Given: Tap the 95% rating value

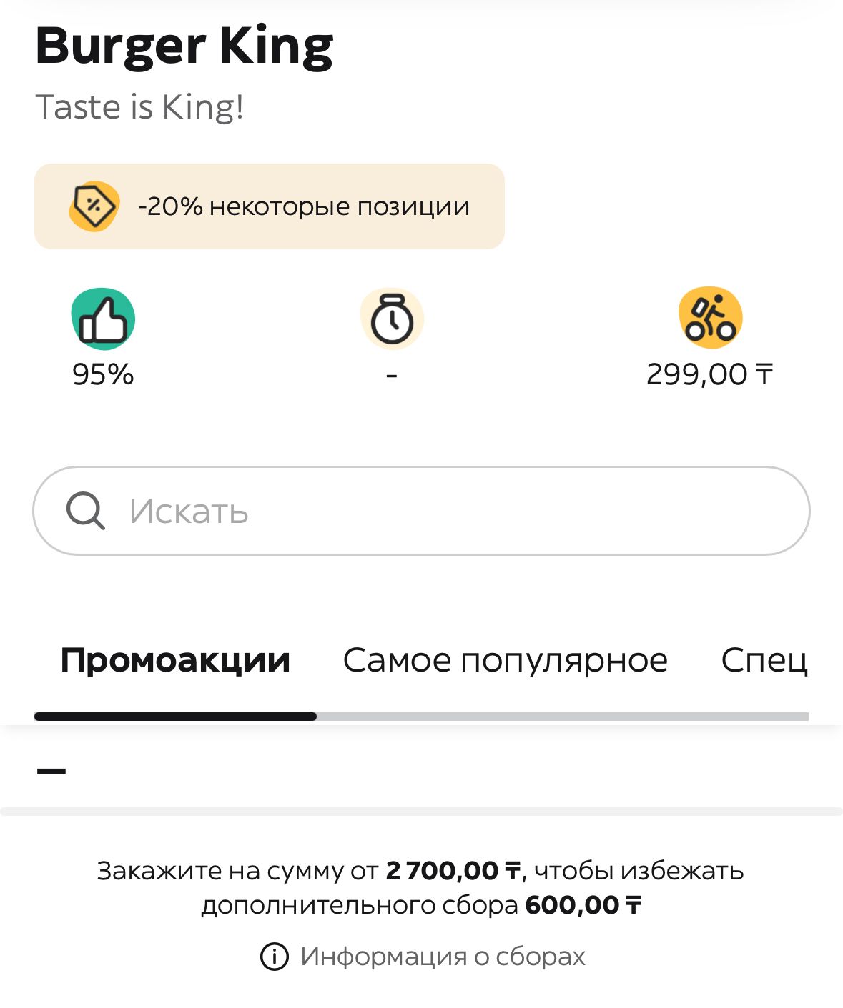Looking at the screenshot, I should pos(103,374).
